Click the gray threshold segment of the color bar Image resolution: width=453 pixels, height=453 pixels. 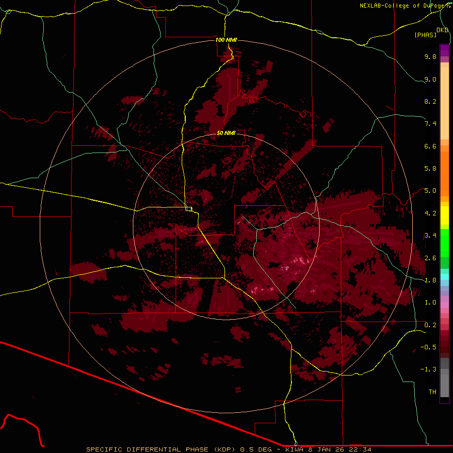[x=444, y=377]
